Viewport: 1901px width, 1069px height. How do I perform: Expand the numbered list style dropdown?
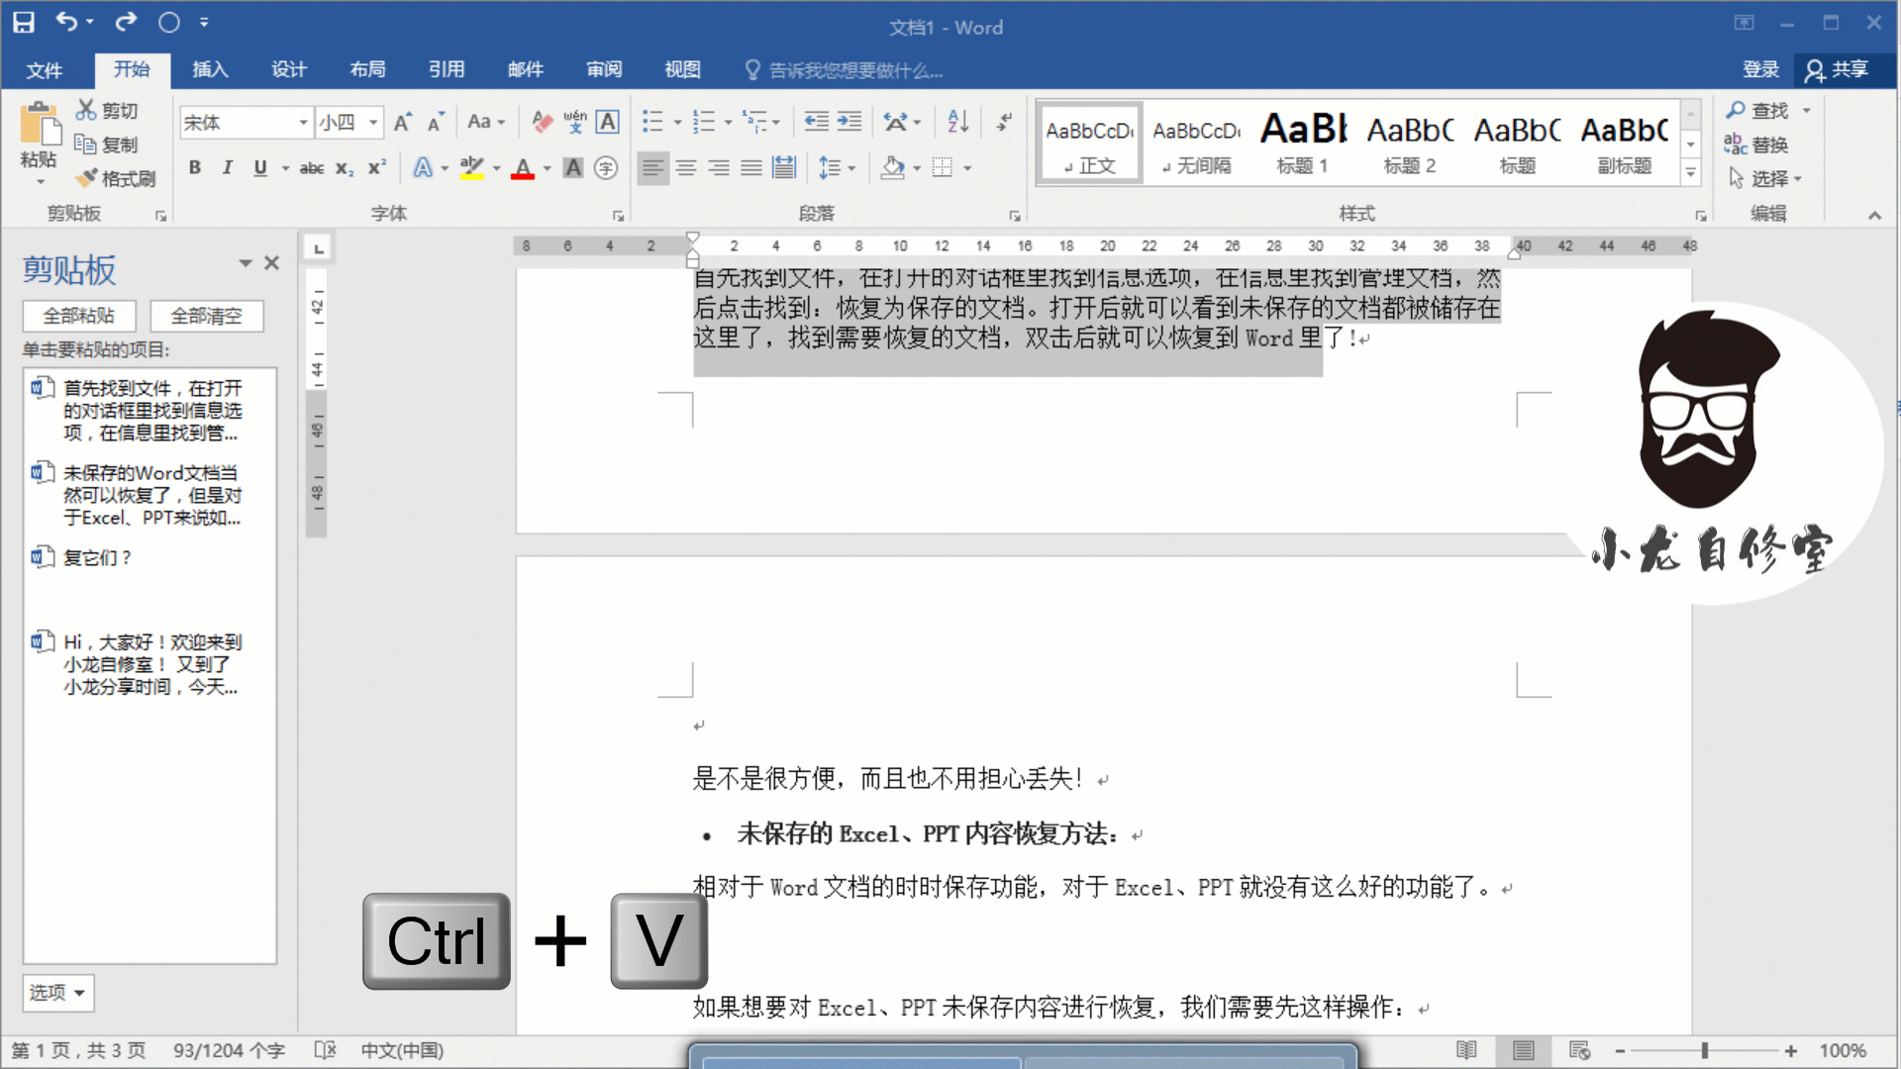728,123
